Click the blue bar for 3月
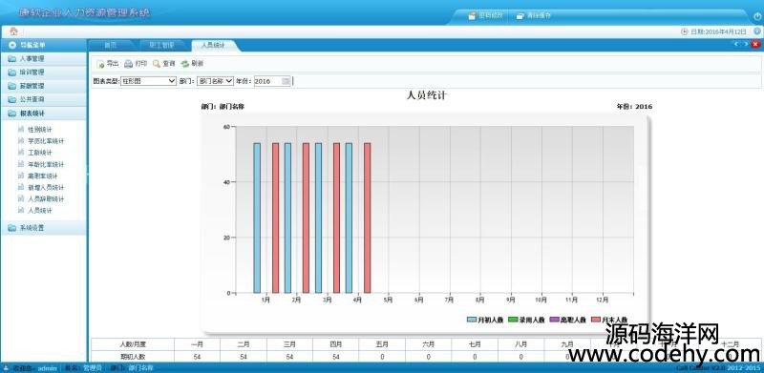Screen dimensions: 764x373 [x=318, y=218]
